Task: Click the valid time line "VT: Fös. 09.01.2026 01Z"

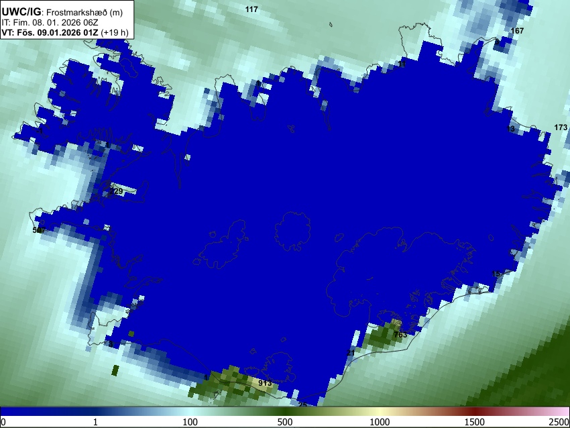Action: click(x=50, y=32)
